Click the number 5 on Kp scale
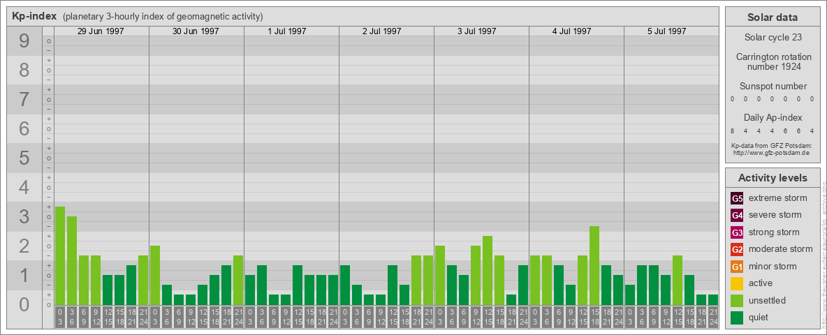This screenshot has width=827, height=335. pos(24,158)
